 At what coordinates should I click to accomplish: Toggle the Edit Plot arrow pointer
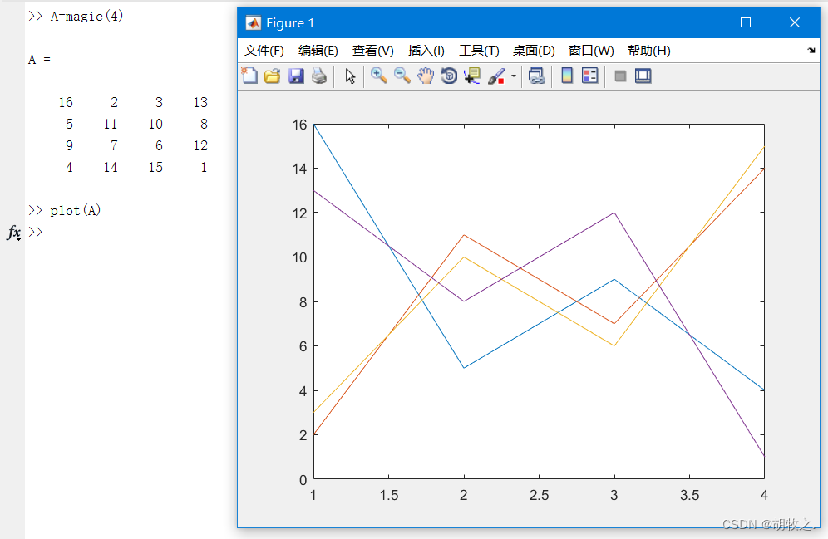[x=350, y=76]
